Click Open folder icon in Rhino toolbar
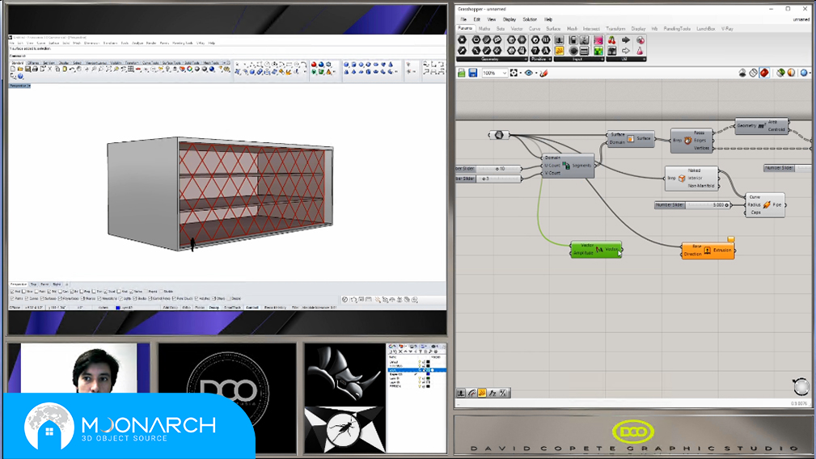The image size is (816, 459). [20, 69]
